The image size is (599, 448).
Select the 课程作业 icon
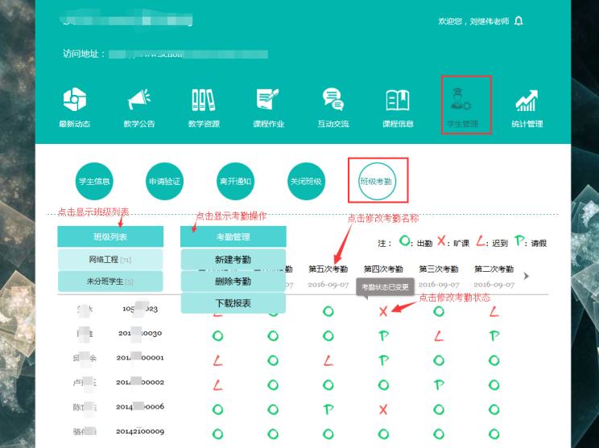pyautogui.click(x=268, y=101)
